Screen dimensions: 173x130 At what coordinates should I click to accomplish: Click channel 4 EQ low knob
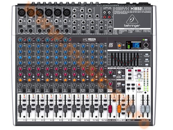(47, 62)
